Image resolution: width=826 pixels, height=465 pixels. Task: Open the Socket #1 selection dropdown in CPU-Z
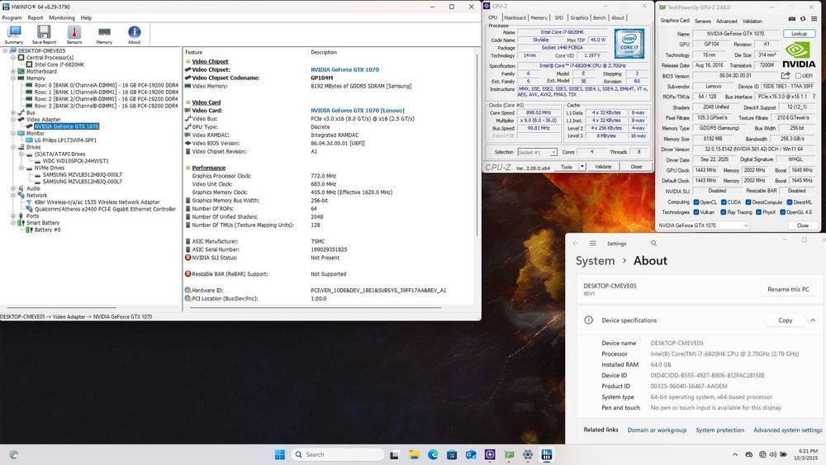[537, 152]
